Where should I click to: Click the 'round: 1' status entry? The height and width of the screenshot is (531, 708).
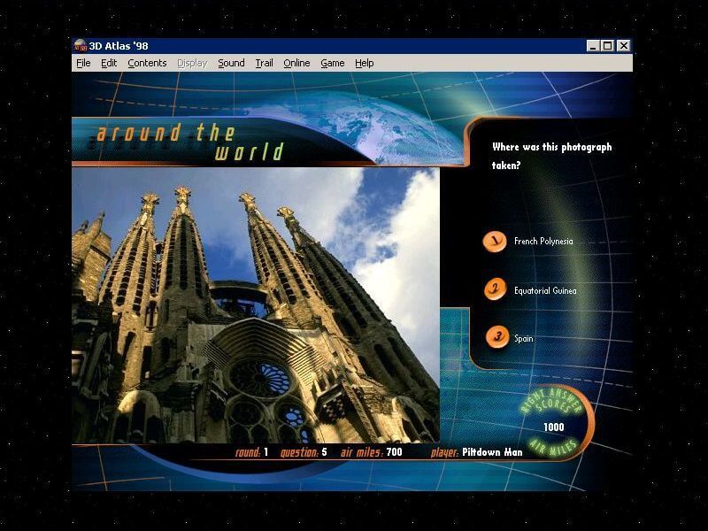pos(251,452)
